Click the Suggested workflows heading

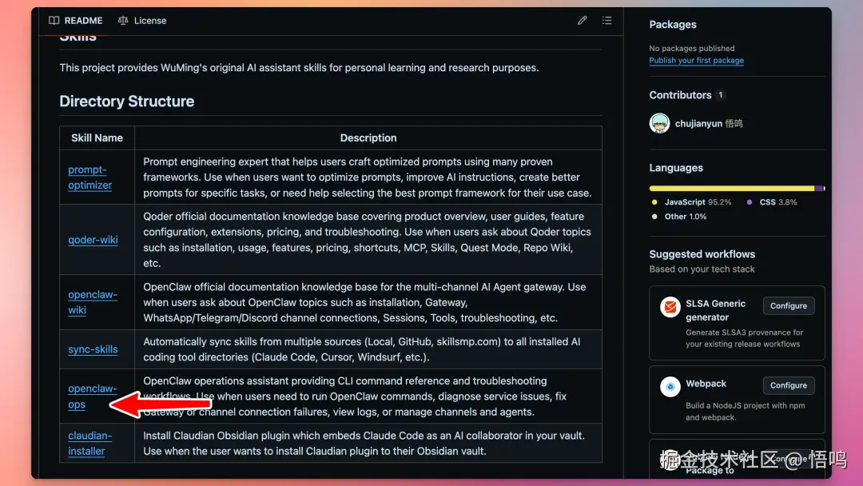pyautogui.click(x=702, y=253)
